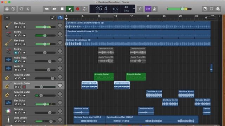Click ruler at bar 17
This screenshot has height=126, width=225.
131,16
